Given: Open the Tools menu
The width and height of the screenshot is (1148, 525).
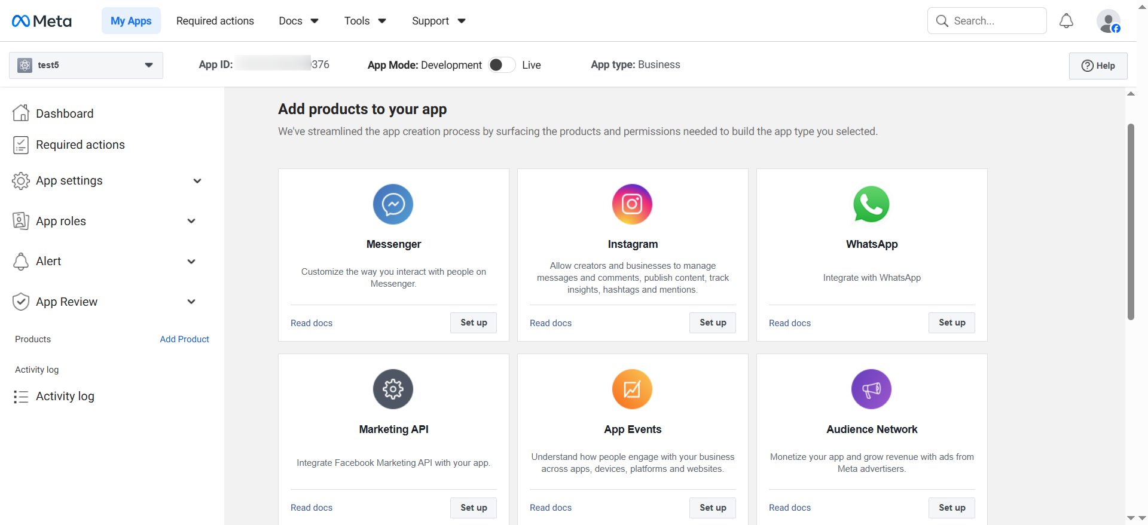Looking at the screenshot, I should (x=365, y=21).
